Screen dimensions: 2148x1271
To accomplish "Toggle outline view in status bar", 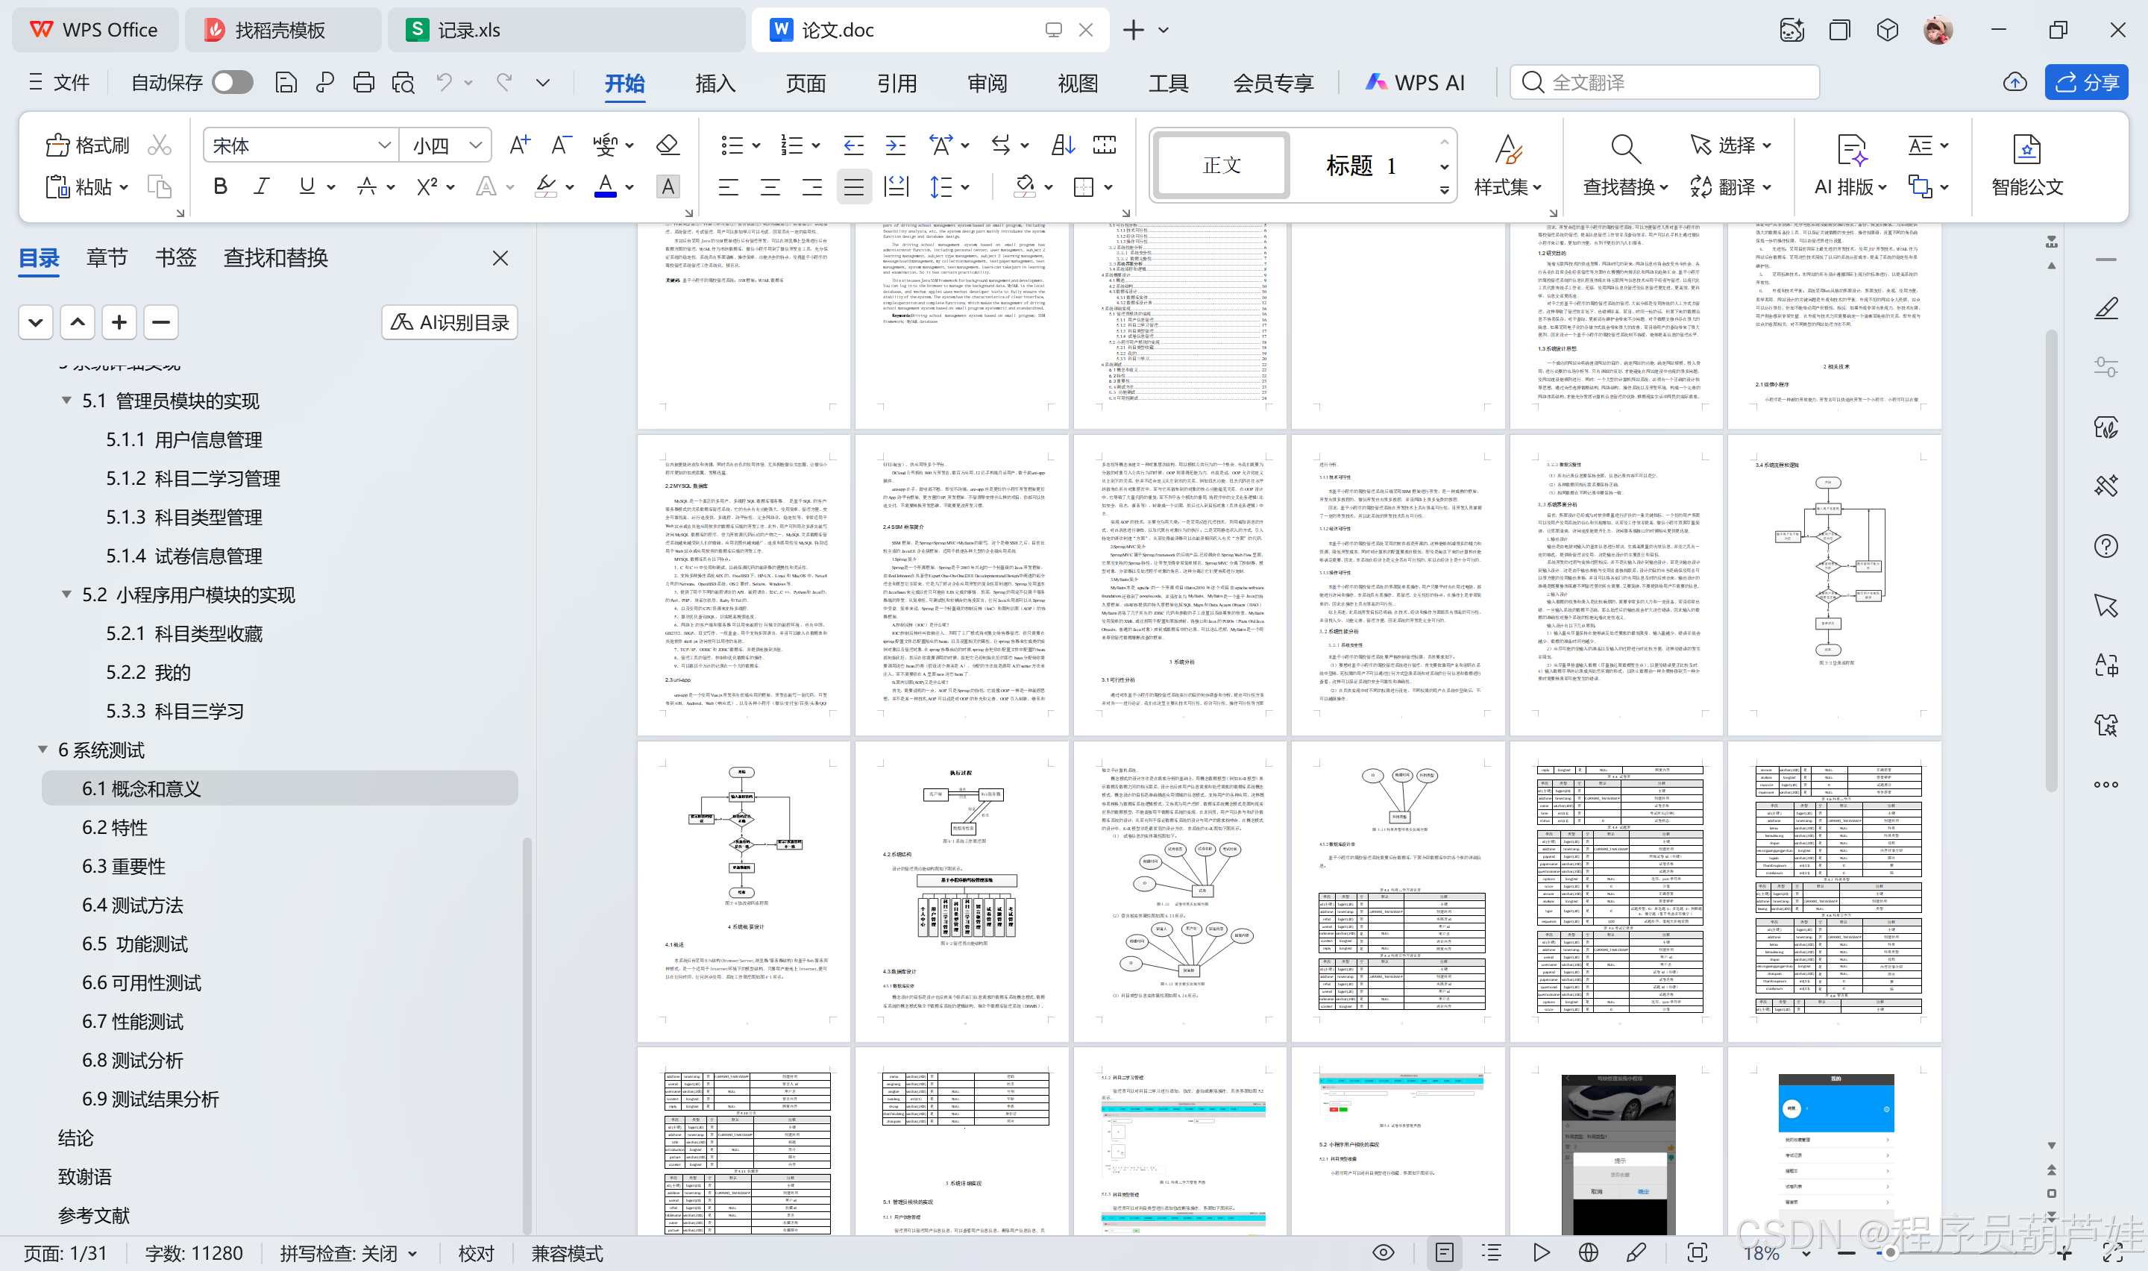I will [x=1492, y=1252].
